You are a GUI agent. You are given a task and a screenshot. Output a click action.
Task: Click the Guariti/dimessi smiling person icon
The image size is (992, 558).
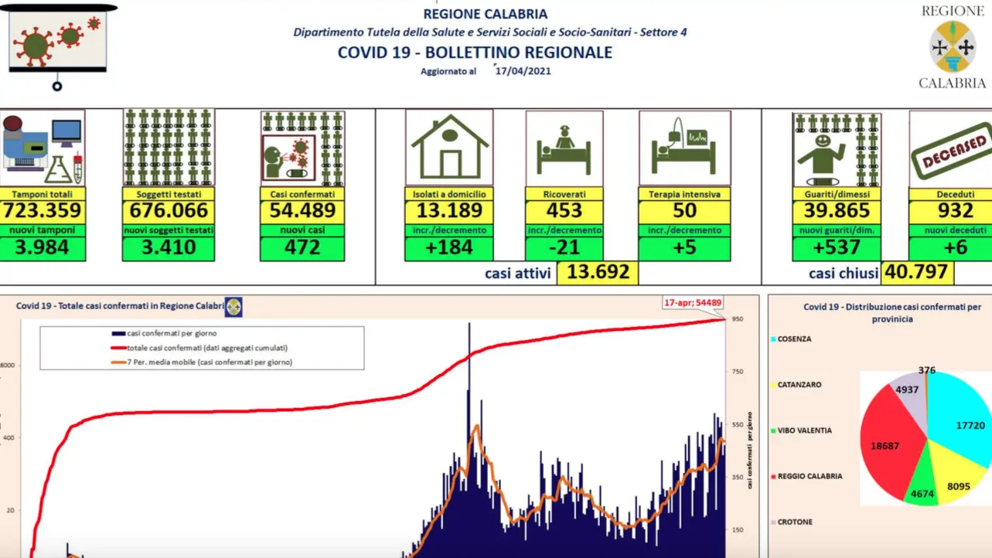click(837, 148)
